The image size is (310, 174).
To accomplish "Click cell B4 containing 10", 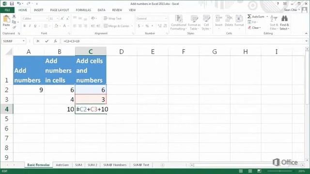I will click(x=60, y=109).
